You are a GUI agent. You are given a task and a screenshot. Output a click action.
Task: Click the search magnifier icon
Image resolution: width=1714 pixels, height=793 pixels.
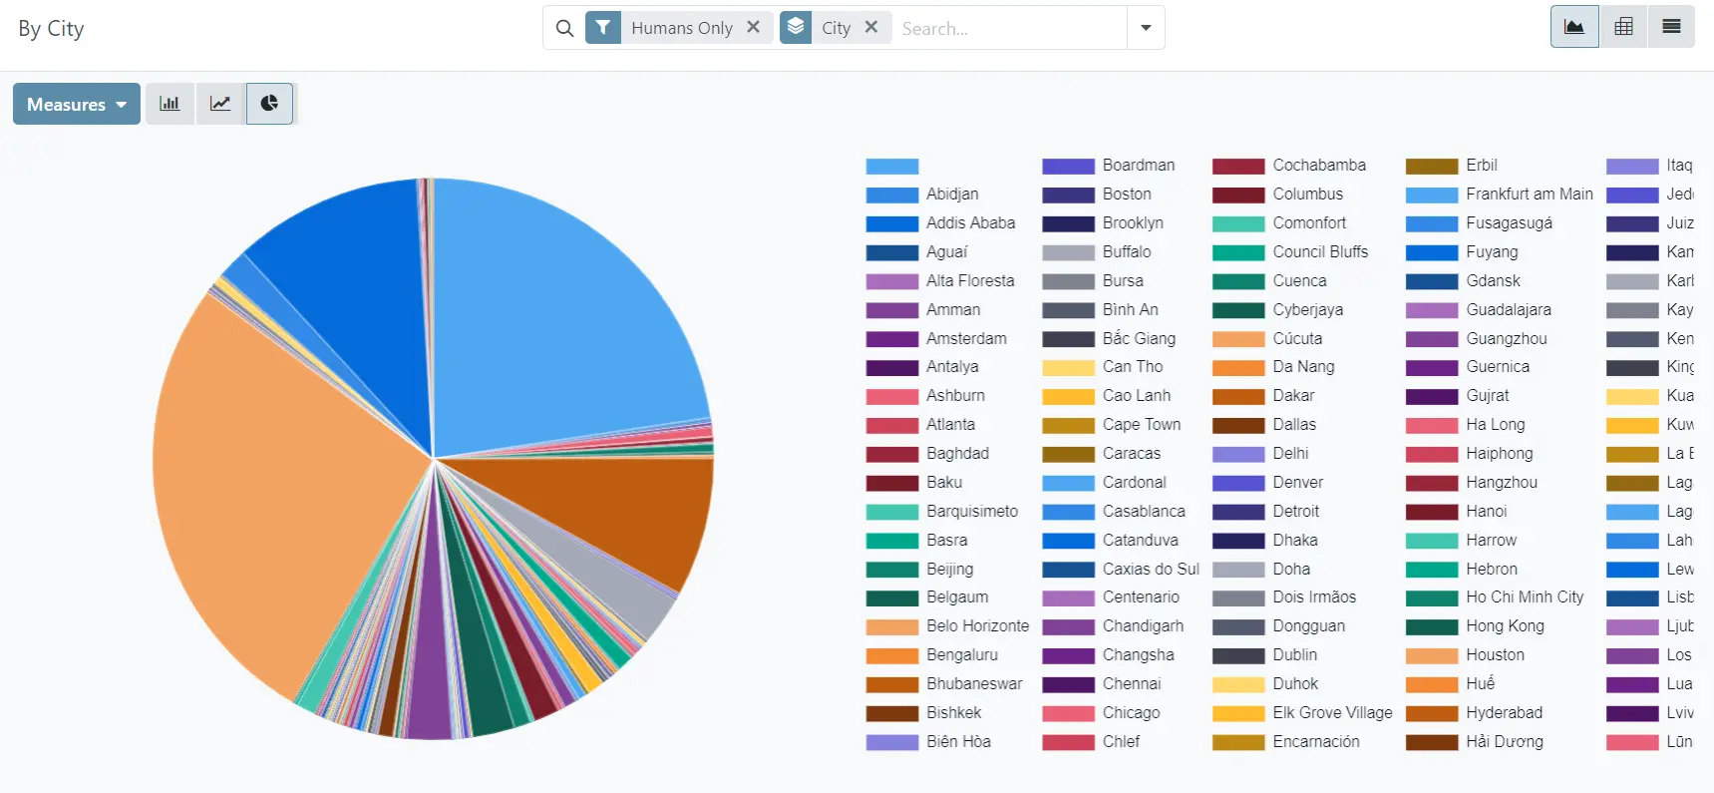pyautogui.click(x=564, y=28)
